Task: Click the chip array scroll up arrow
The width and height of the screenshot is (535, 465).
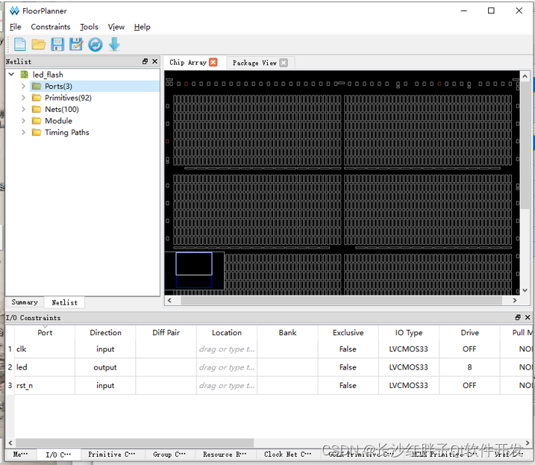Action: (x=525, y=76)
